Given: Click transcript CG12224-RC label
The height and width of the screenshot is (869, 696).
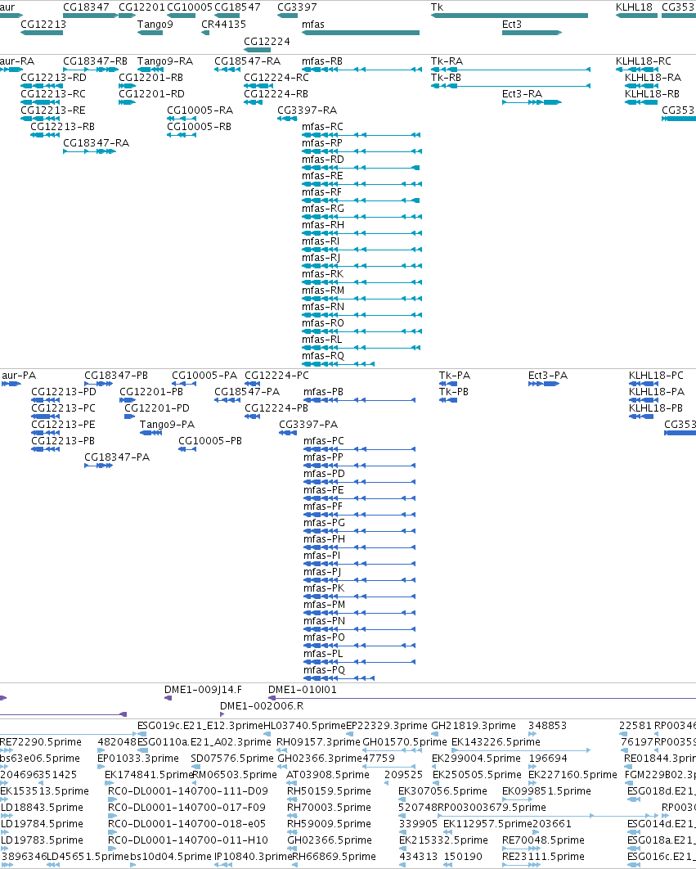Looking at the screenshot, I should coord(276,78).
